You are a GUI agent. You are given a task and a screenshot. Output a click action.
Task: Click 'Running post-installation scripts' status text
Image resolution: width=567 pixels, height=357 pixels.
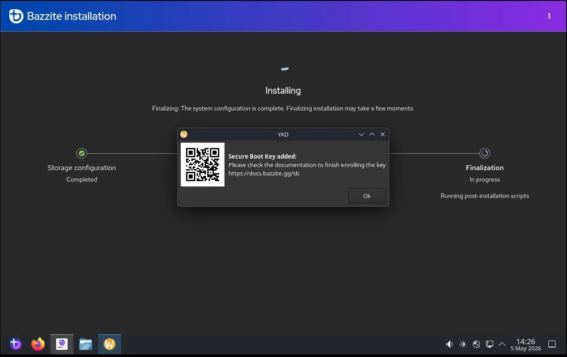tap(485, 196)
